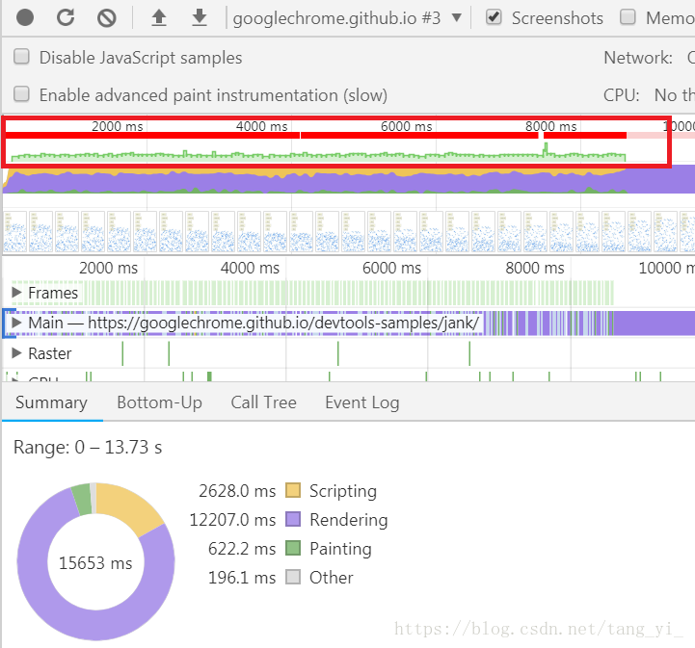This screenshot has width=695, height=648.
Task: Click the 2628.0 ms Scripting value
Action: click(x=237, y=491)
